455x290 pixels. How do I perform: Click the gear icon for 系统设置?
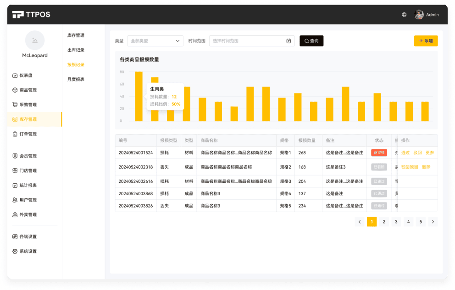coord(15,252)
